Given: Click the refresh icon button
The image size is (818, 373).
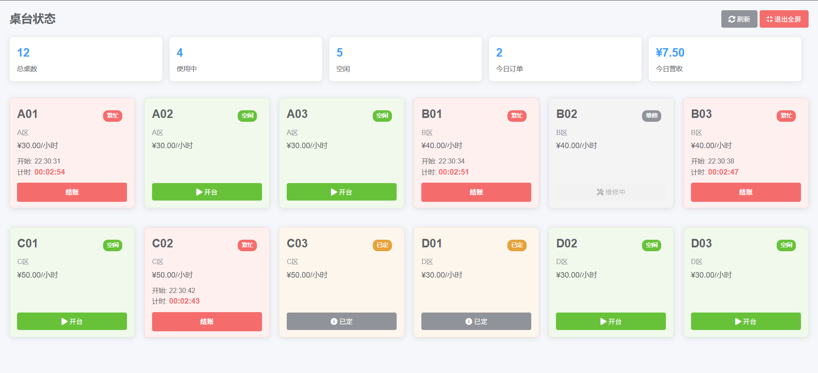Looking at the screenshot, I should click(x=739, y=19).
